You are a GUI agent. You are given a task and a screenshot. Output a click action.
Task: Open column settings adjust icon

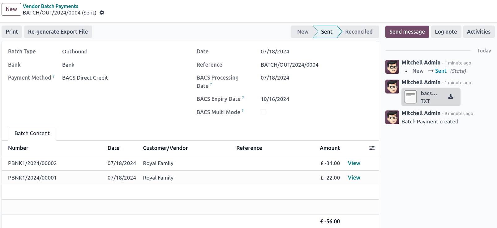pyautogui.click(x=372, y=148)
